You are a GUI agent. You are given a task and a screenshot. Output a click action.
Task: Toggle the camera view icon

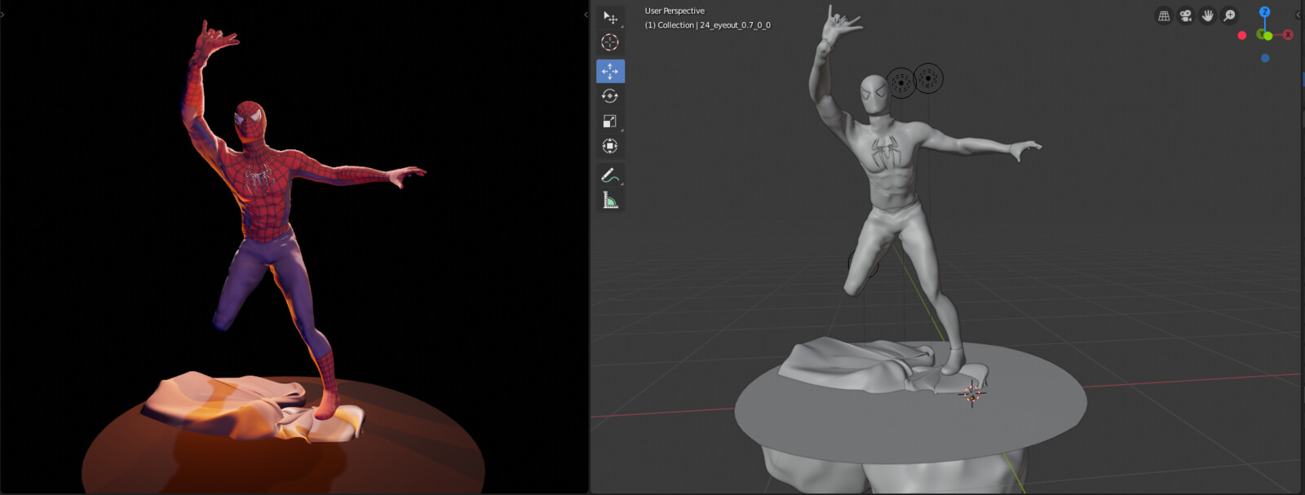coord(1186,15)
